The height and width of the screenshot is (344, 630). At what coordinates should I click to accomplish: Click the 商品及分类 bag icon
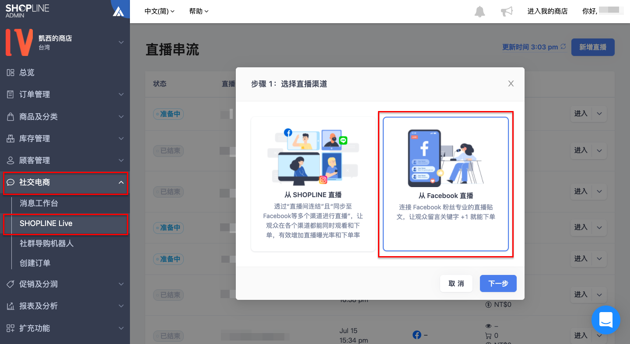coord(10,117)
